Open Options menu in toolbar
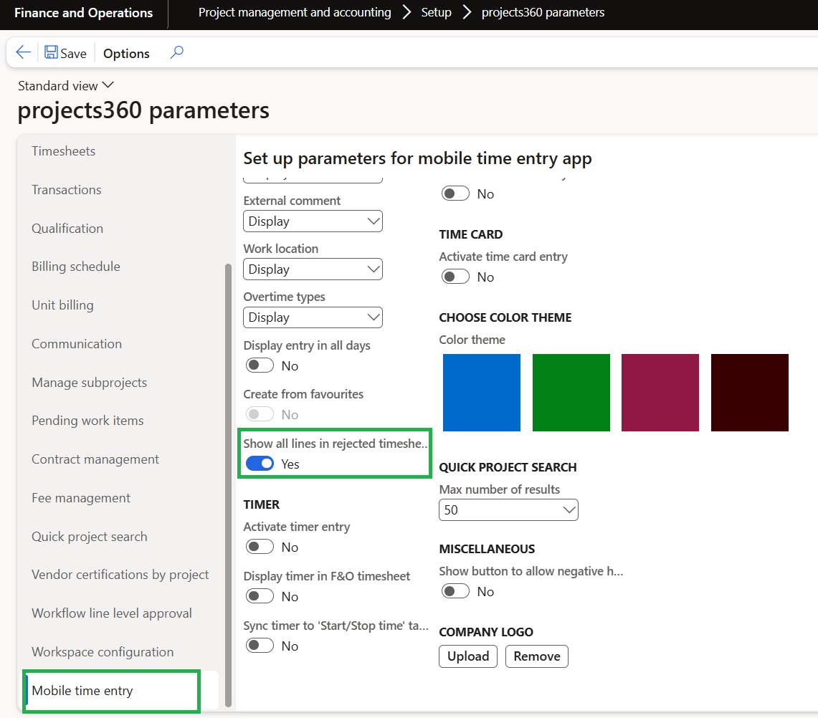818x718 pixels. point(126,54)
